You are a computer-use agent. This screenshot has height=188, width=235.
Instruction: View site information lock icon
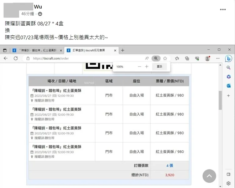click(28, 58)
